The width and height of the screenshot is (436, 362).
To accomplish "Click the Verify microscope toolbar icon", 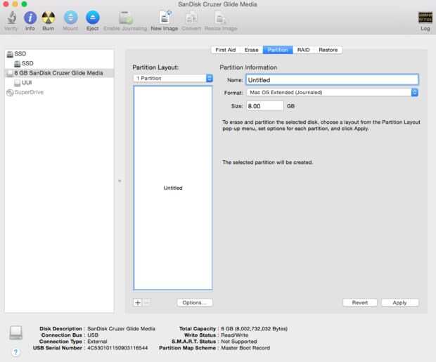I will [11, 18].
